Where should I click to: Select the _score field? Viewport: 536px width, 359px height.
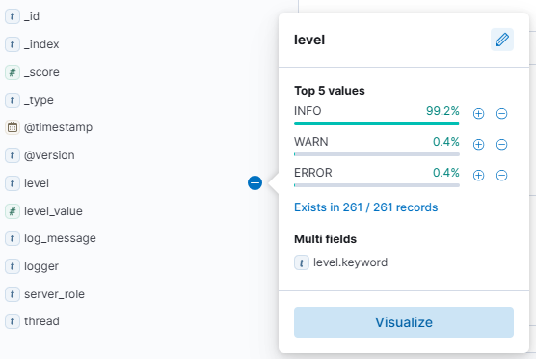point(41,72)
